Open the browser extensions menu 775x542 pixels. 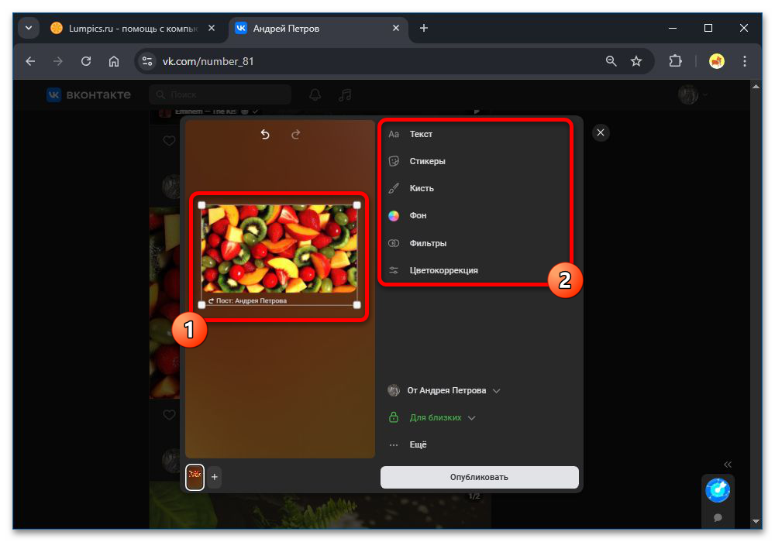tap(675, 61)
